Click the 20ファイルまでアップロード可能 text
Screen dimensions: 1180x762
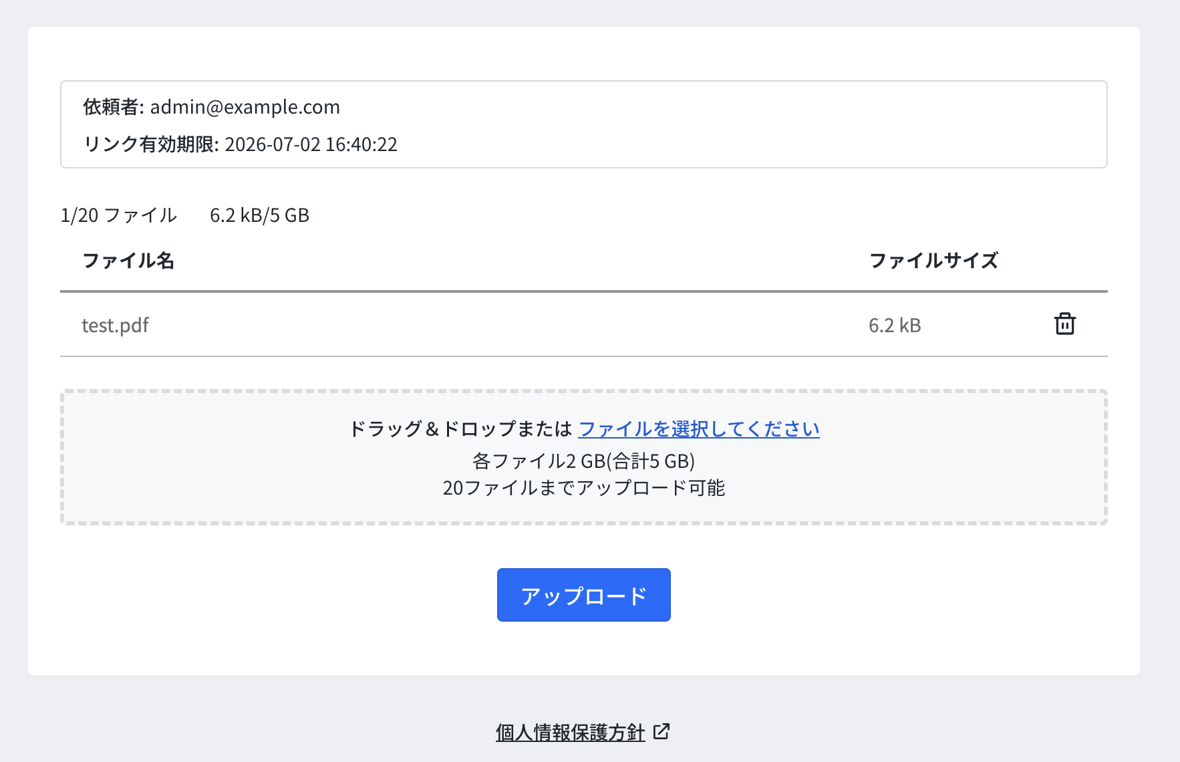click(583, 488)
